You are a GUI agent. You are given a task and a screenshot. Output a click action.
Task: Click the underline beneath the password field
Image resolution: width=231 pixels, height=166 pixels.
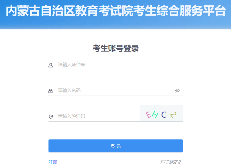(x=116, y=96)
